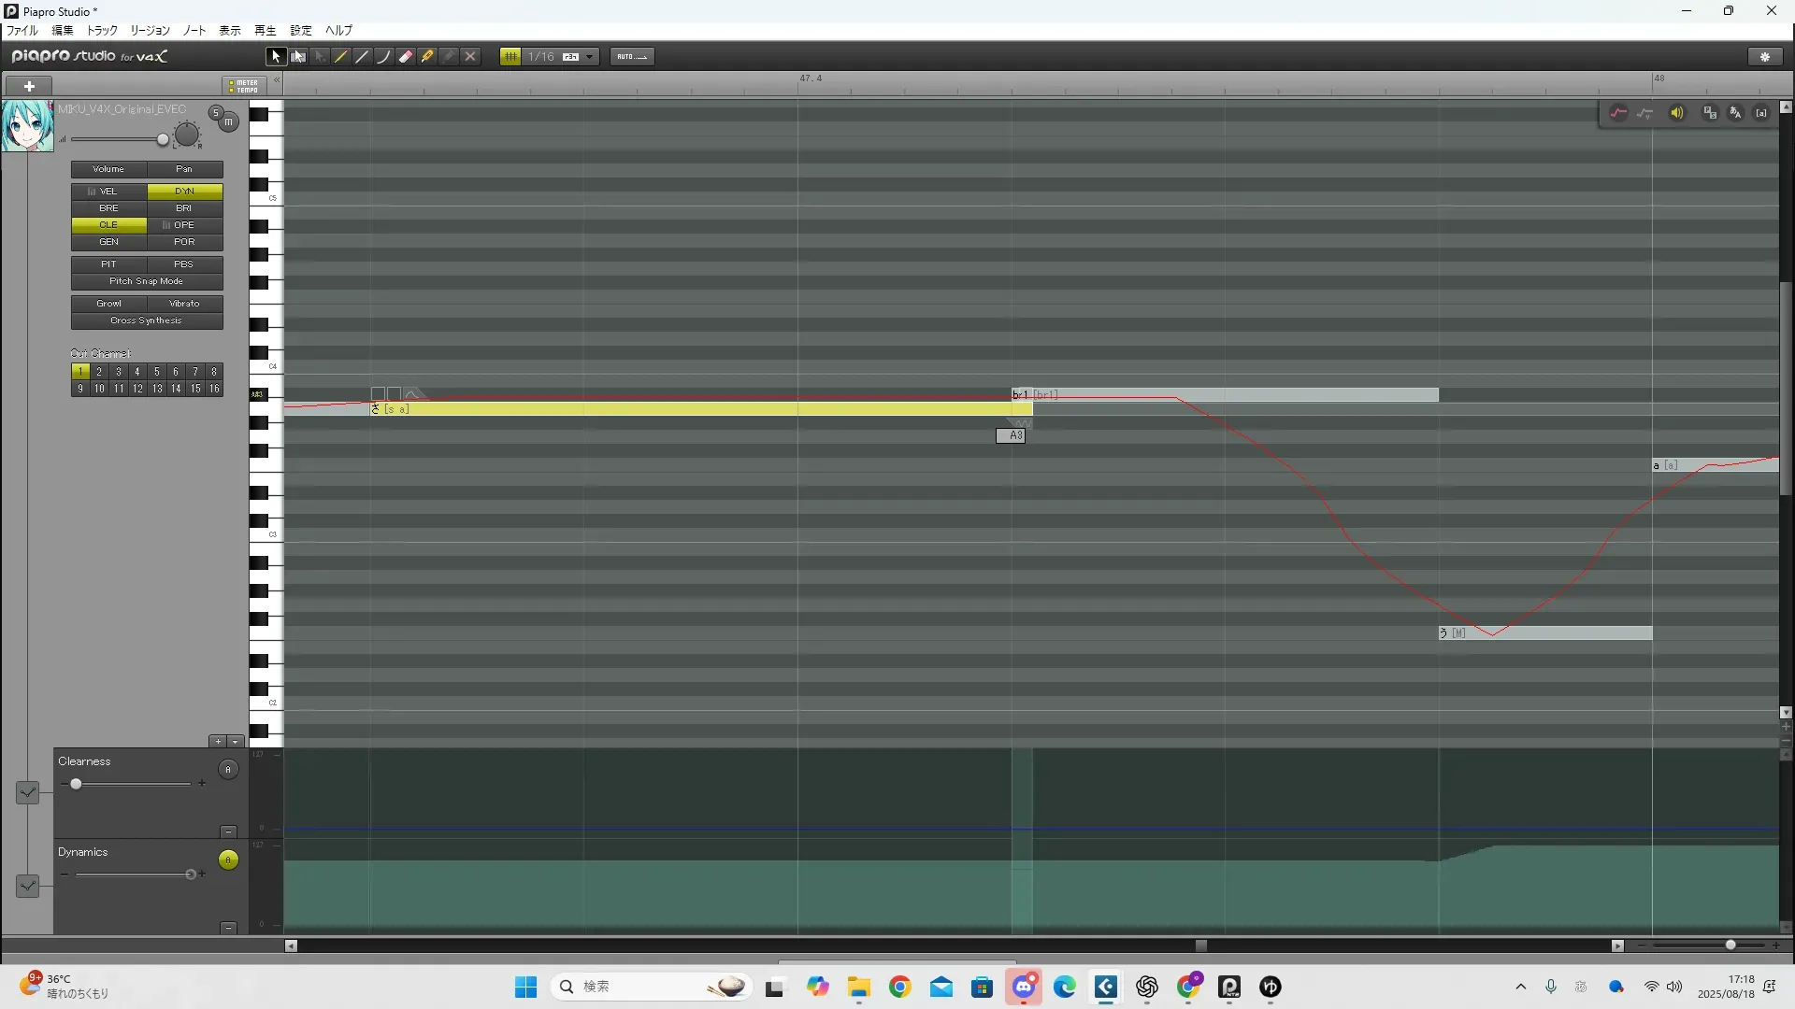
Task: Toggle the pitch curve display icon
Action: pyautogui.click(x=1618, y=113)
